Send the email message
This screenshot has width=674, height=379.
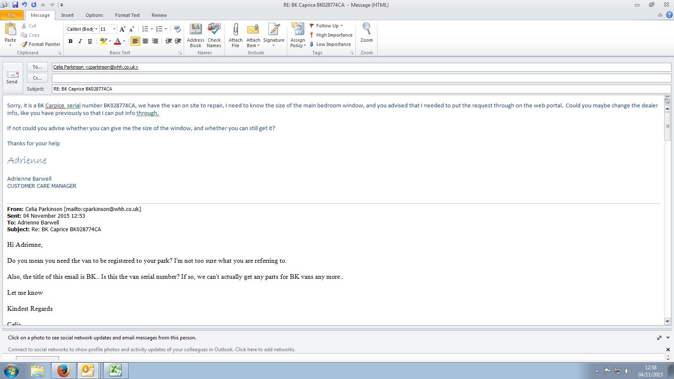(12, 77)
